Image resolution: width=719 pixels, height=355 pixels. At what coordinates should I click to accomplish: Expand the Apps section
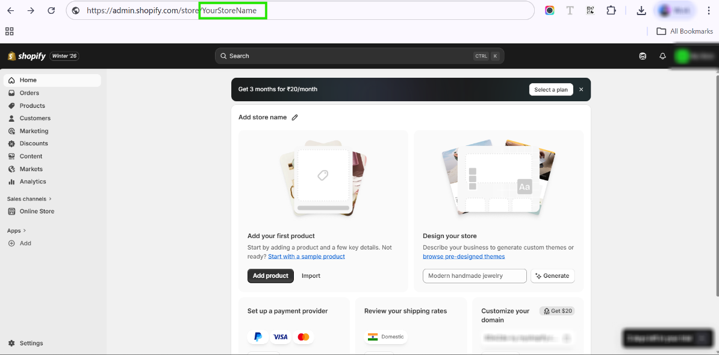[16, 231]
